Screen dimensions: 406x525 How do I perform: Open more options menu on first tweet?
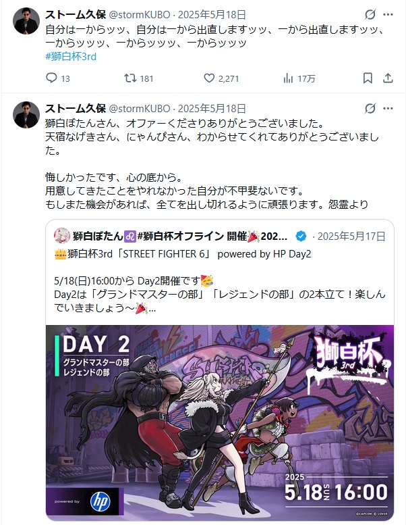(388, 15)
